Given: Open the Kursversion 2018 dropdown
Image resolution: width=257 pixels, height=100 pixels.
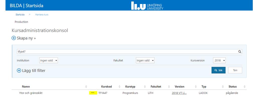Looking at the screenshot, I should coord(219,60).
